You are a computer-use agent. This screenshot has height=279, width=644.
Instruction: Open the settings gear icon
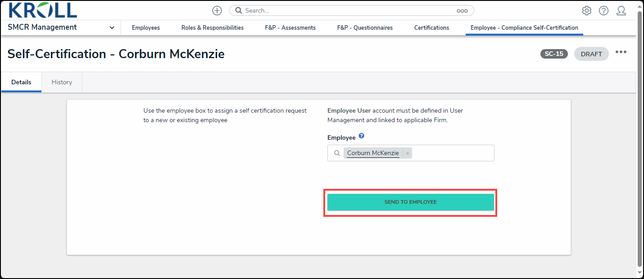click(586, 10)
